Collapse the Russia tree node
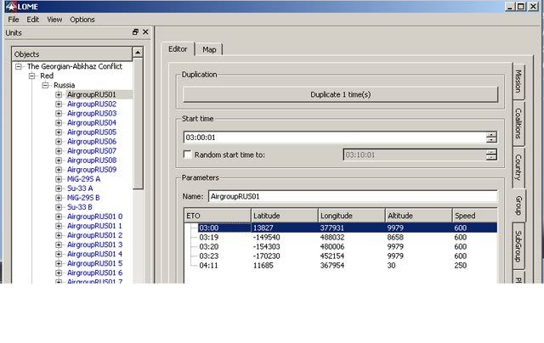The image size is (544, 343). 46,85
